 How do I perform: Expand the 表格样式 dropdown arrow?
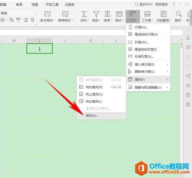click(72, 20)
